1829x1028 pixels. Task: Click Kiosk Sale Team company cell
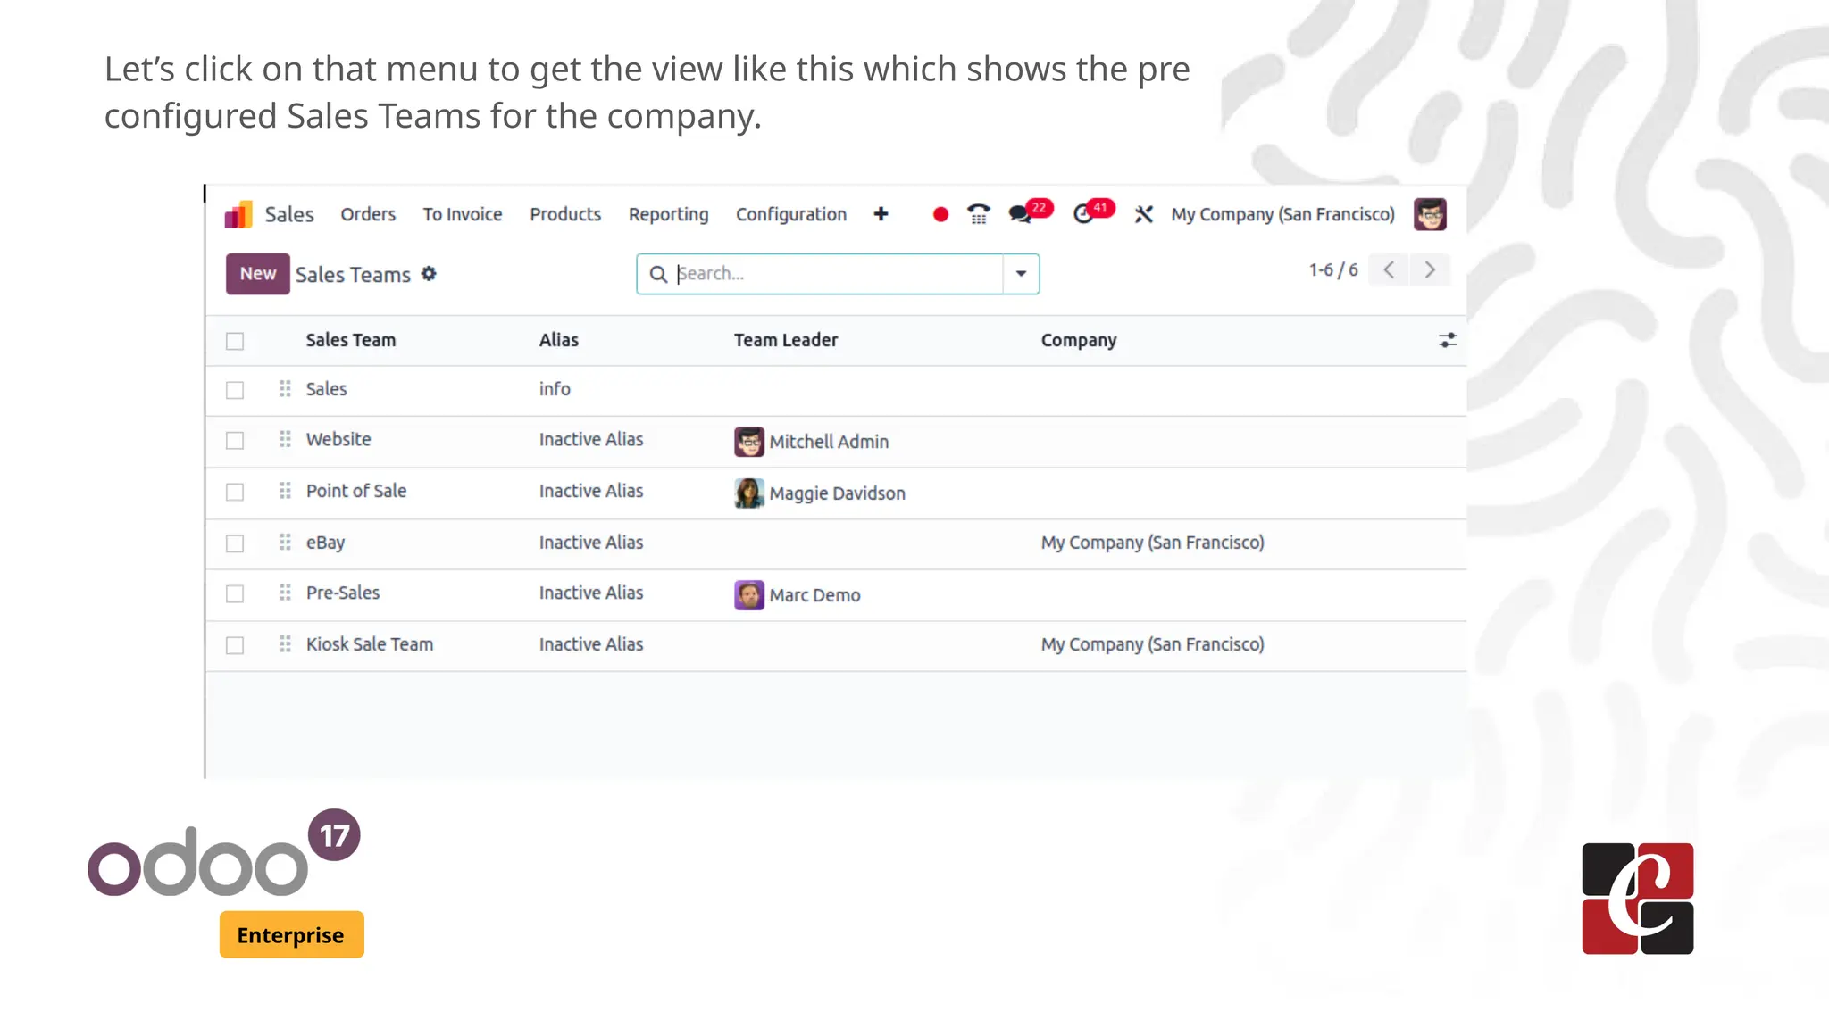[x=1152, y=644]
